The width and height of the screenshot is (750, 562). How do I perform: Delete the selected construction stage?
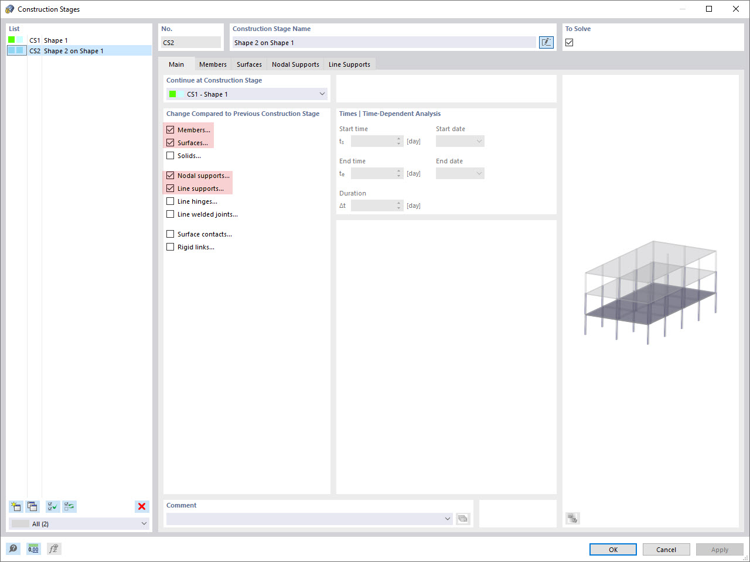click(142, 506)
